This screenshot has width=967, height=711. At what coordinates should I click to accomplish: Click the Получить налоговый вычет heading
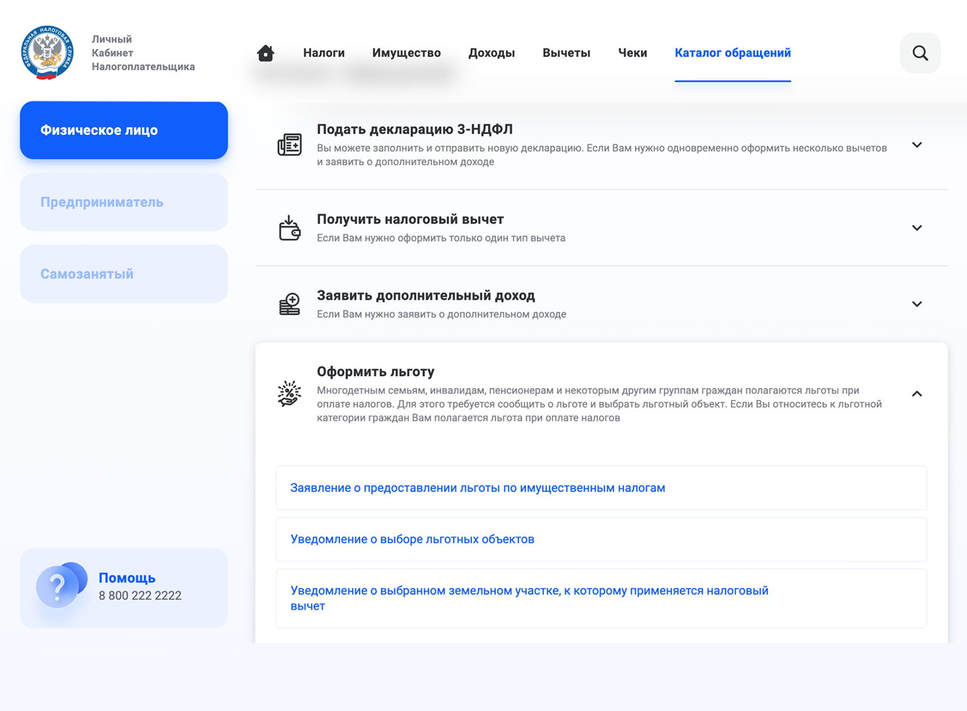point(410,219)
